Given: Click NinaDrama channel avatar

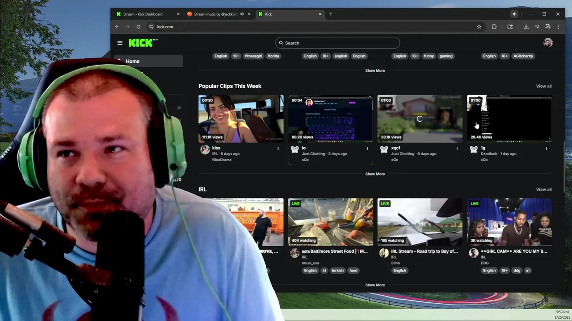Looking at the screenshot, I should 205,150.
